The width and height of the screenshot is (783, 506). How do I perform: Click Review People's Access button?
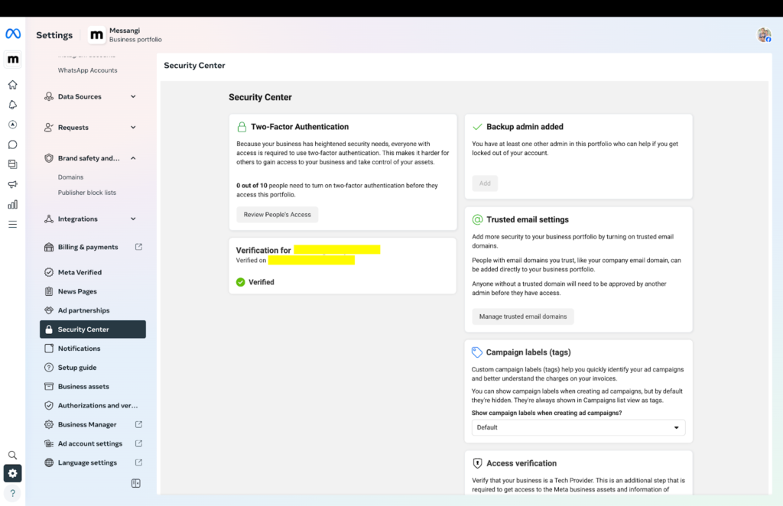(277, 215)
